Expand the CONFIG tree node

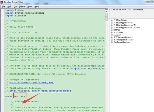112,30
